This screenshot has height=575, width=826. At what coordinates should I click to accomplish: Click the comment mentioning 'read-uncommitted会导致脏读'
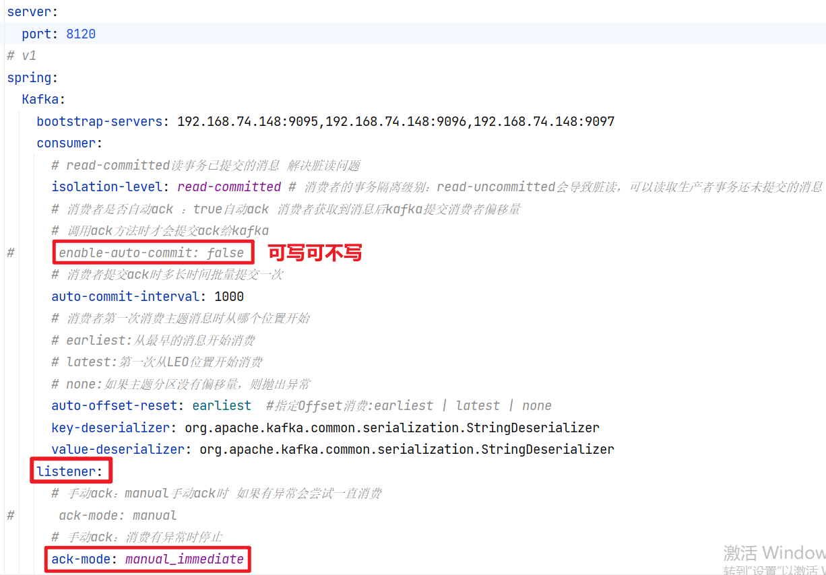tap(556, 187)
